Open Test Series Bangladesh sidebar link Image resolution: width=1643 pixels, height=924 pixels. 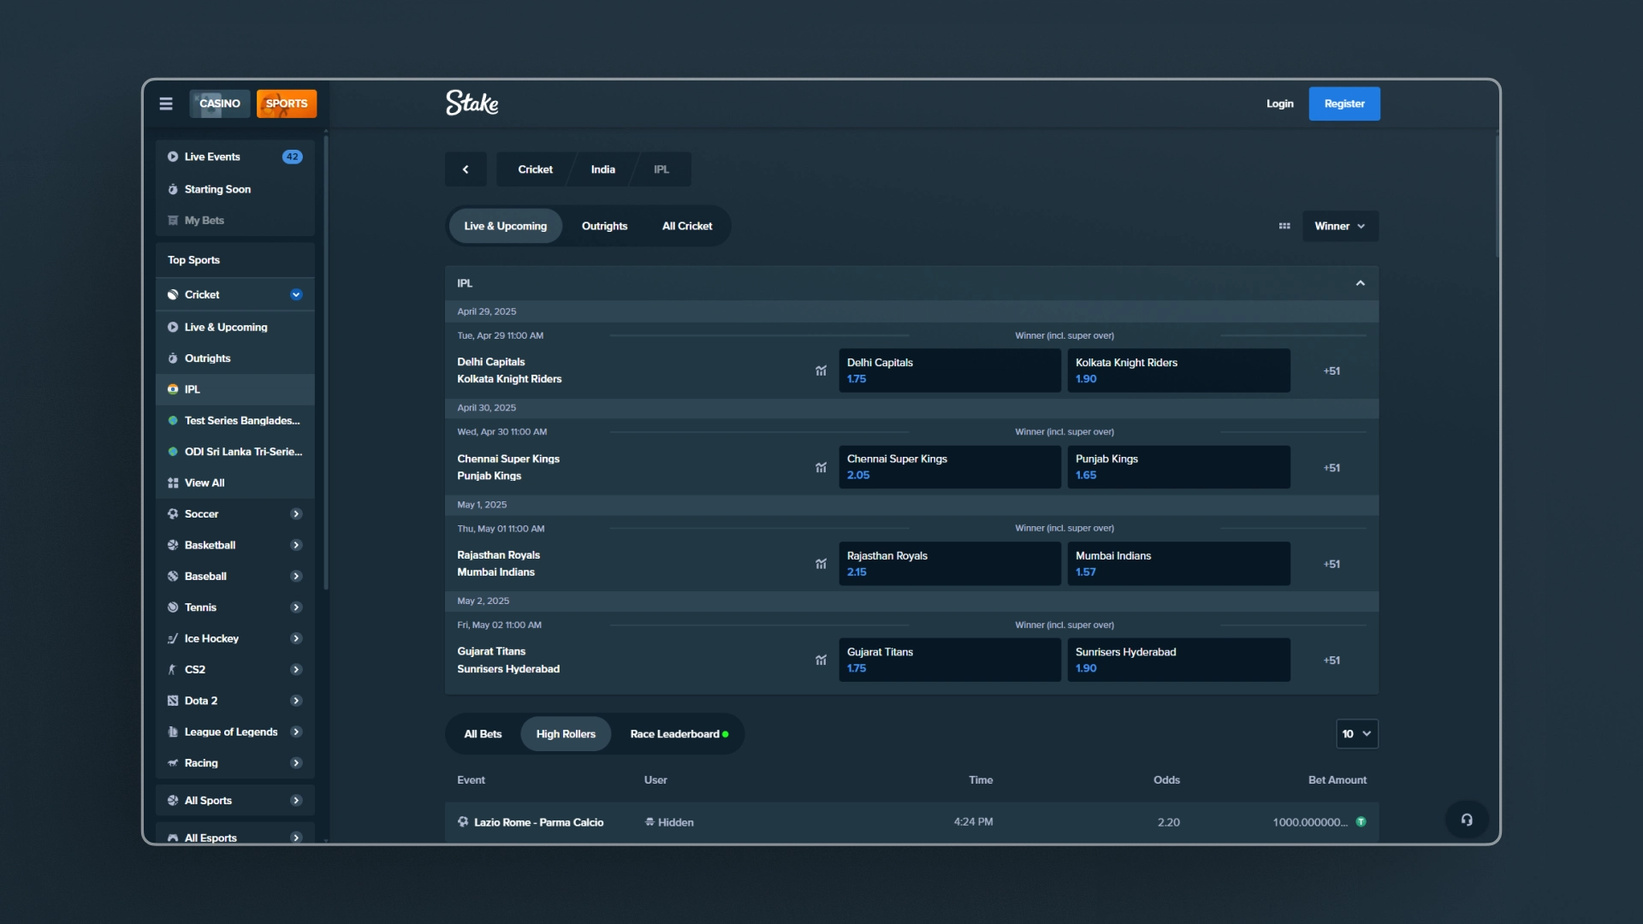(235, 421)
